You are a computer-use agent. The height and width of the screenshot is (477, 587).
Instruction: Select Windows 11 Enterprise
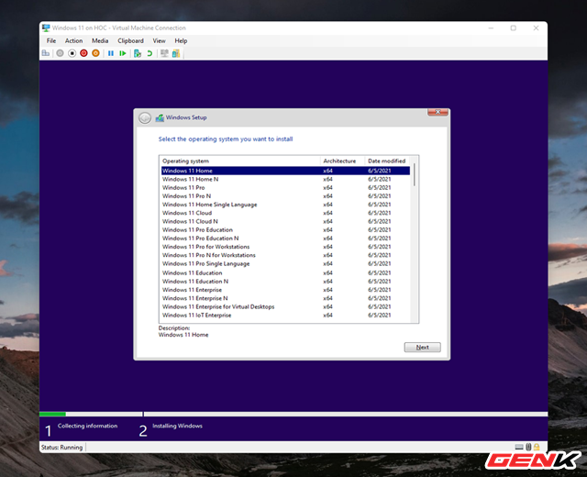point(285,290)
